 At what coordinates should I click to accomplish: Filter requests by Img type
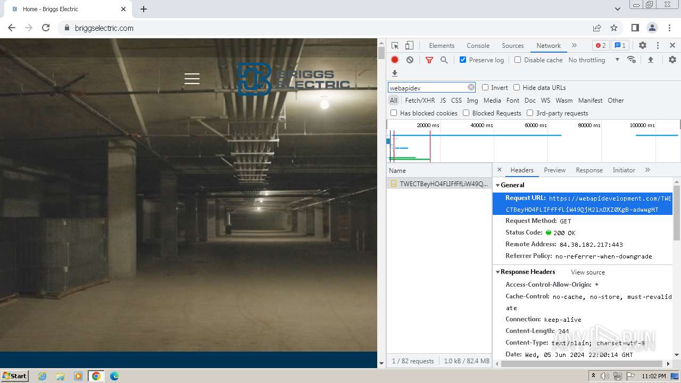(x=472, y=100)
